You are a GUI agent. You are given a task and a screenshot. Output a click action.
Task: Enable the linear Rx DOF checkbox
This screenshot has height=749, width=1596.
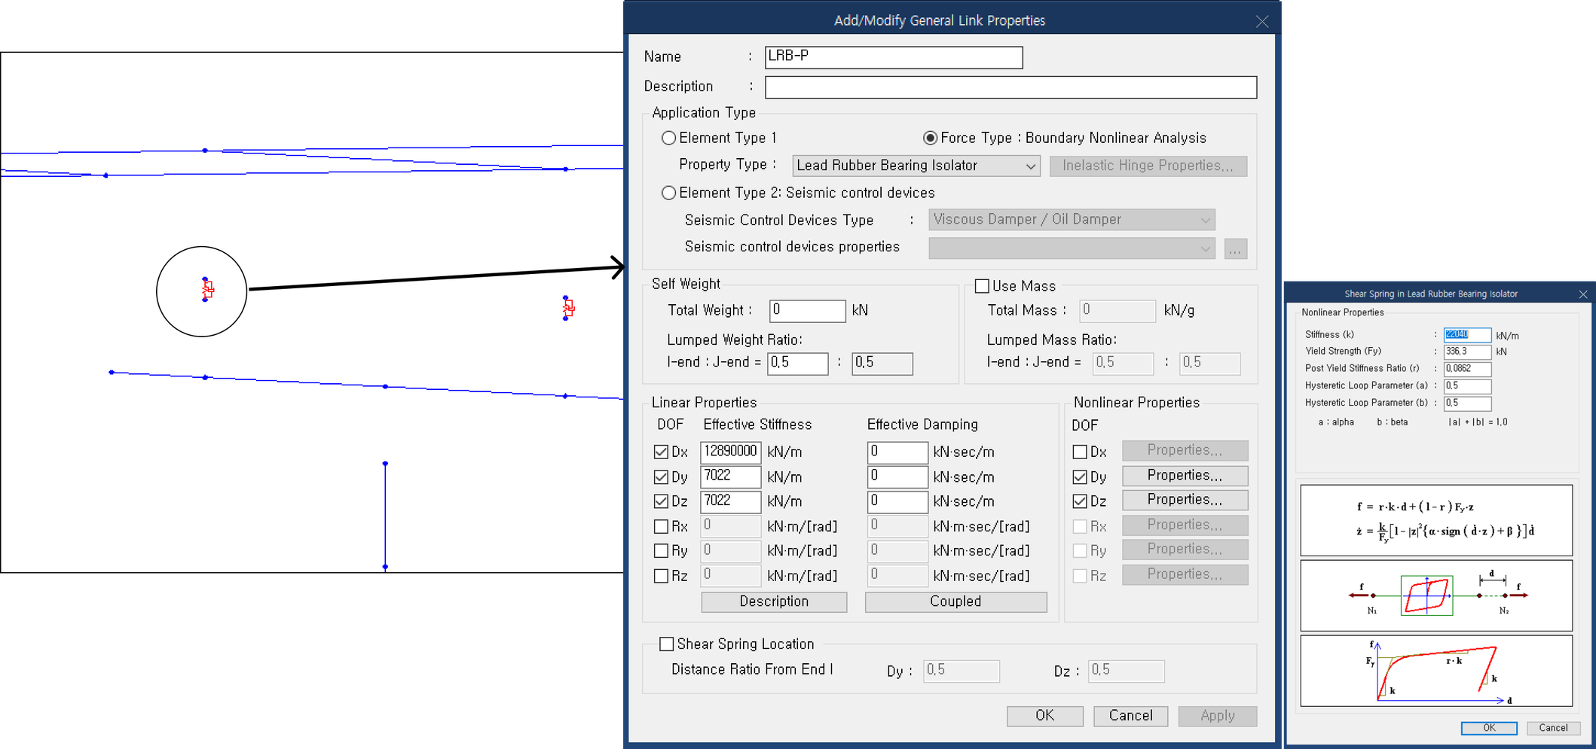point(661,526)
